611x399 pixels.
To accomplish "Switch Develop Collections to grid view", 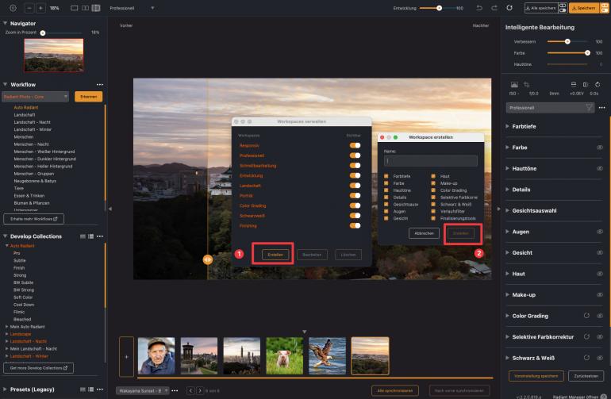I will coord(83,236).
